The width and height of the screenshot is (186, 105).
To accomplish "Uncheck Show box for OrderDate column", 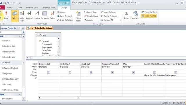I will point(70,72).
